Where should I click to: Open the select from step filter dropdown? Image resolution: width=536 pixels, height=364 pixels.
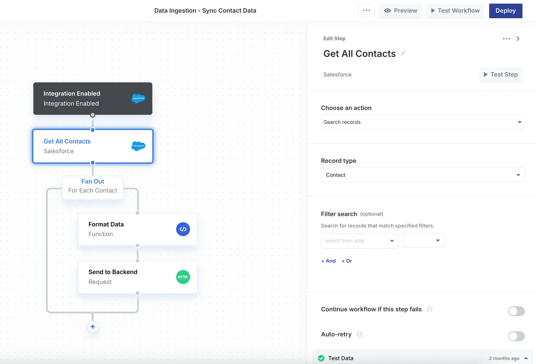coord(359,241)
